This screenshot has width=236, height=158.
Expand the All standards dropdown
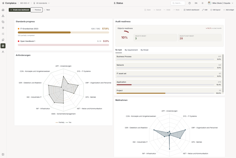click(x=41, y=3)
